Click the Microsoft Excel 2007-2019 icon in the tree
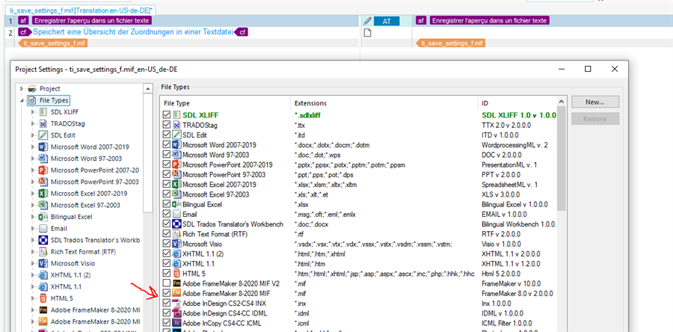 coord(43,194)
